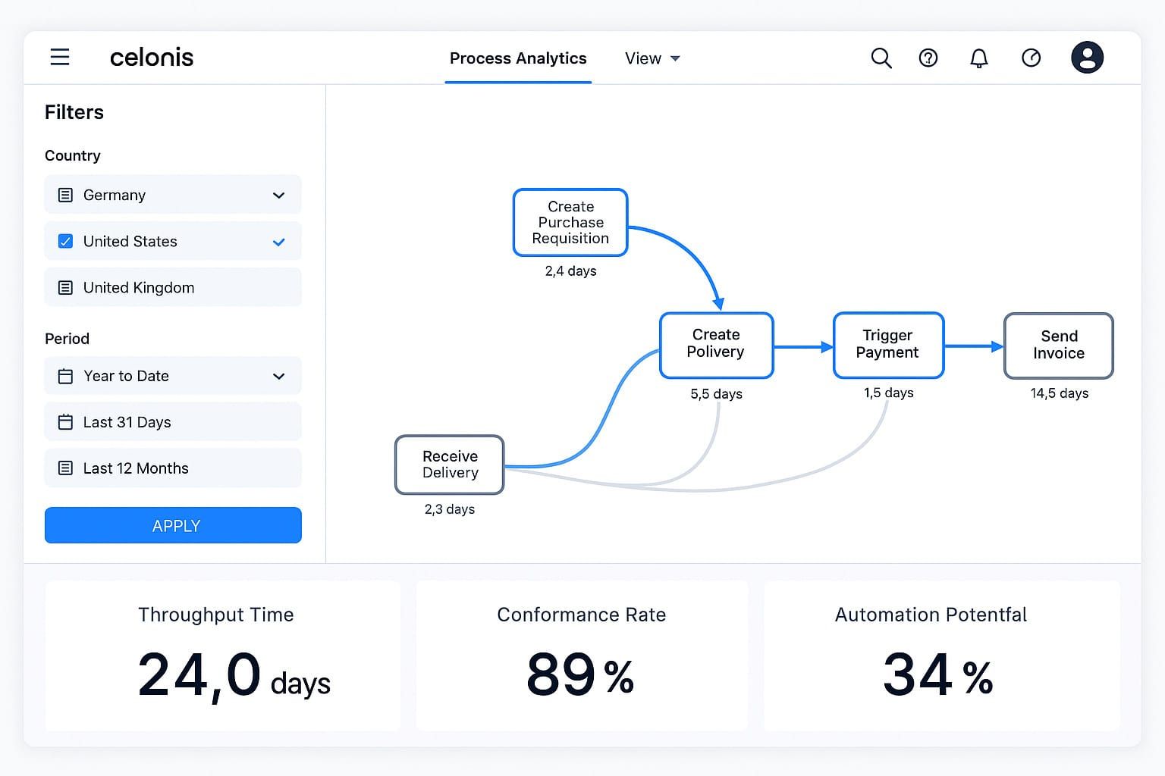
Task: Open the View dropdown menu
Action: click(x=652, y=58)
